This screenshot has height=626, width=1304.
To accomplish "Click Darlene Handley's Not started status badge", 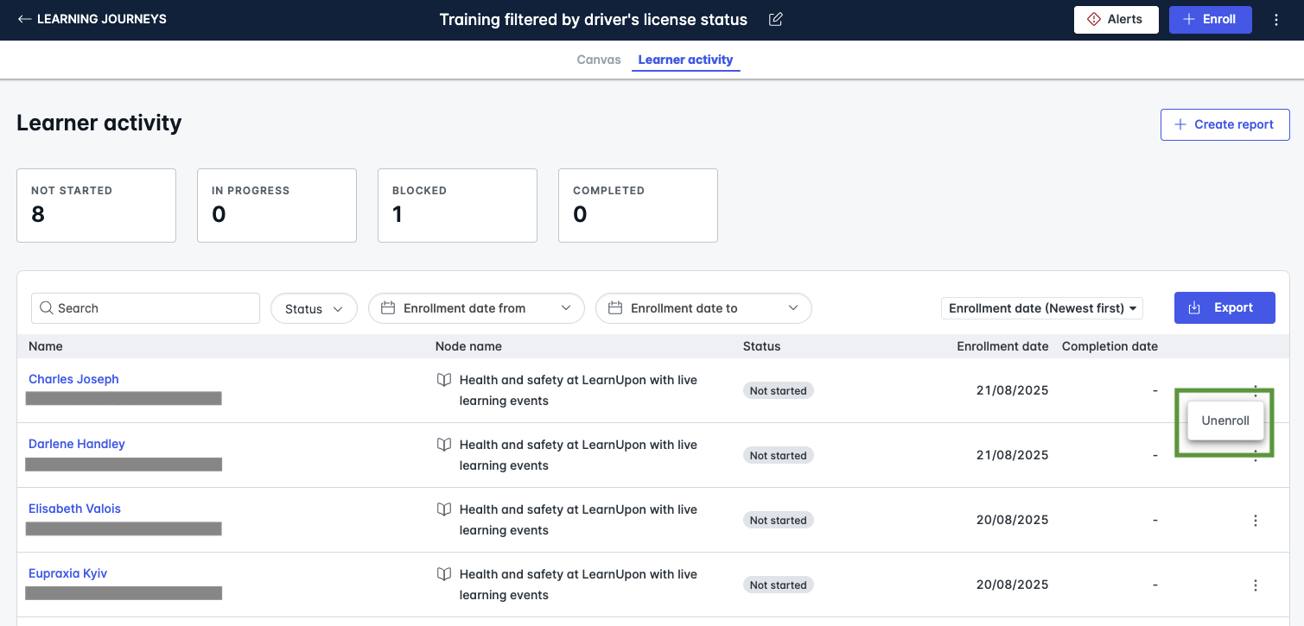I will [778, 455].
